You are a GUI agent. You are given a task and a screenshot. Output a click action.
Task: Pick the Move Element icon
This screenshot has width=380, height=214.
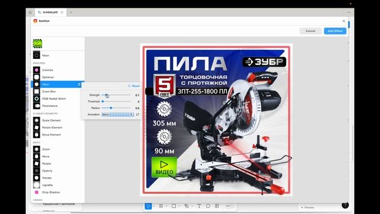pos(37,135)
